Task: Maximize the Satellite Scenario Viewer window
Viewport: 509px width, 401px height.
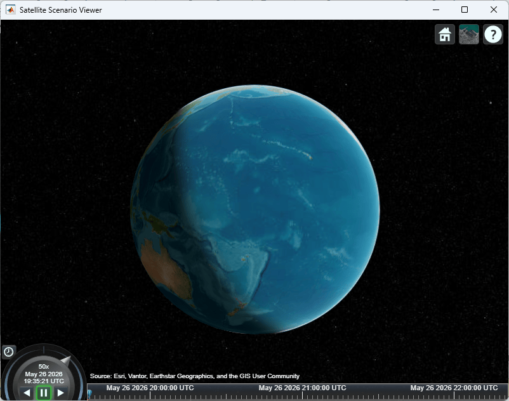Action: click(x=465, y=10)
